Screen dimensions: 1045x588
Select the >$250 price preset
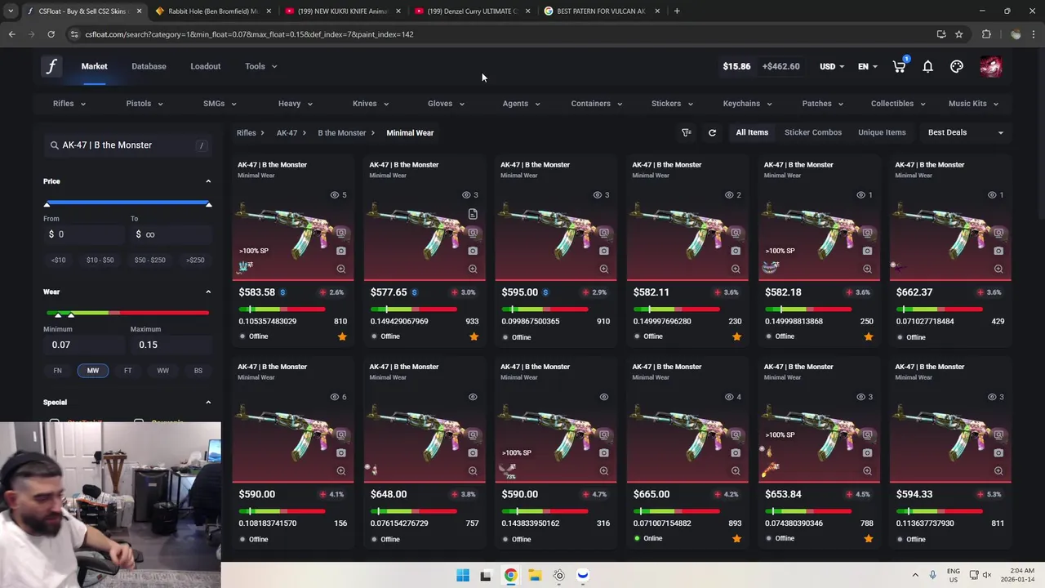(196, 260)
